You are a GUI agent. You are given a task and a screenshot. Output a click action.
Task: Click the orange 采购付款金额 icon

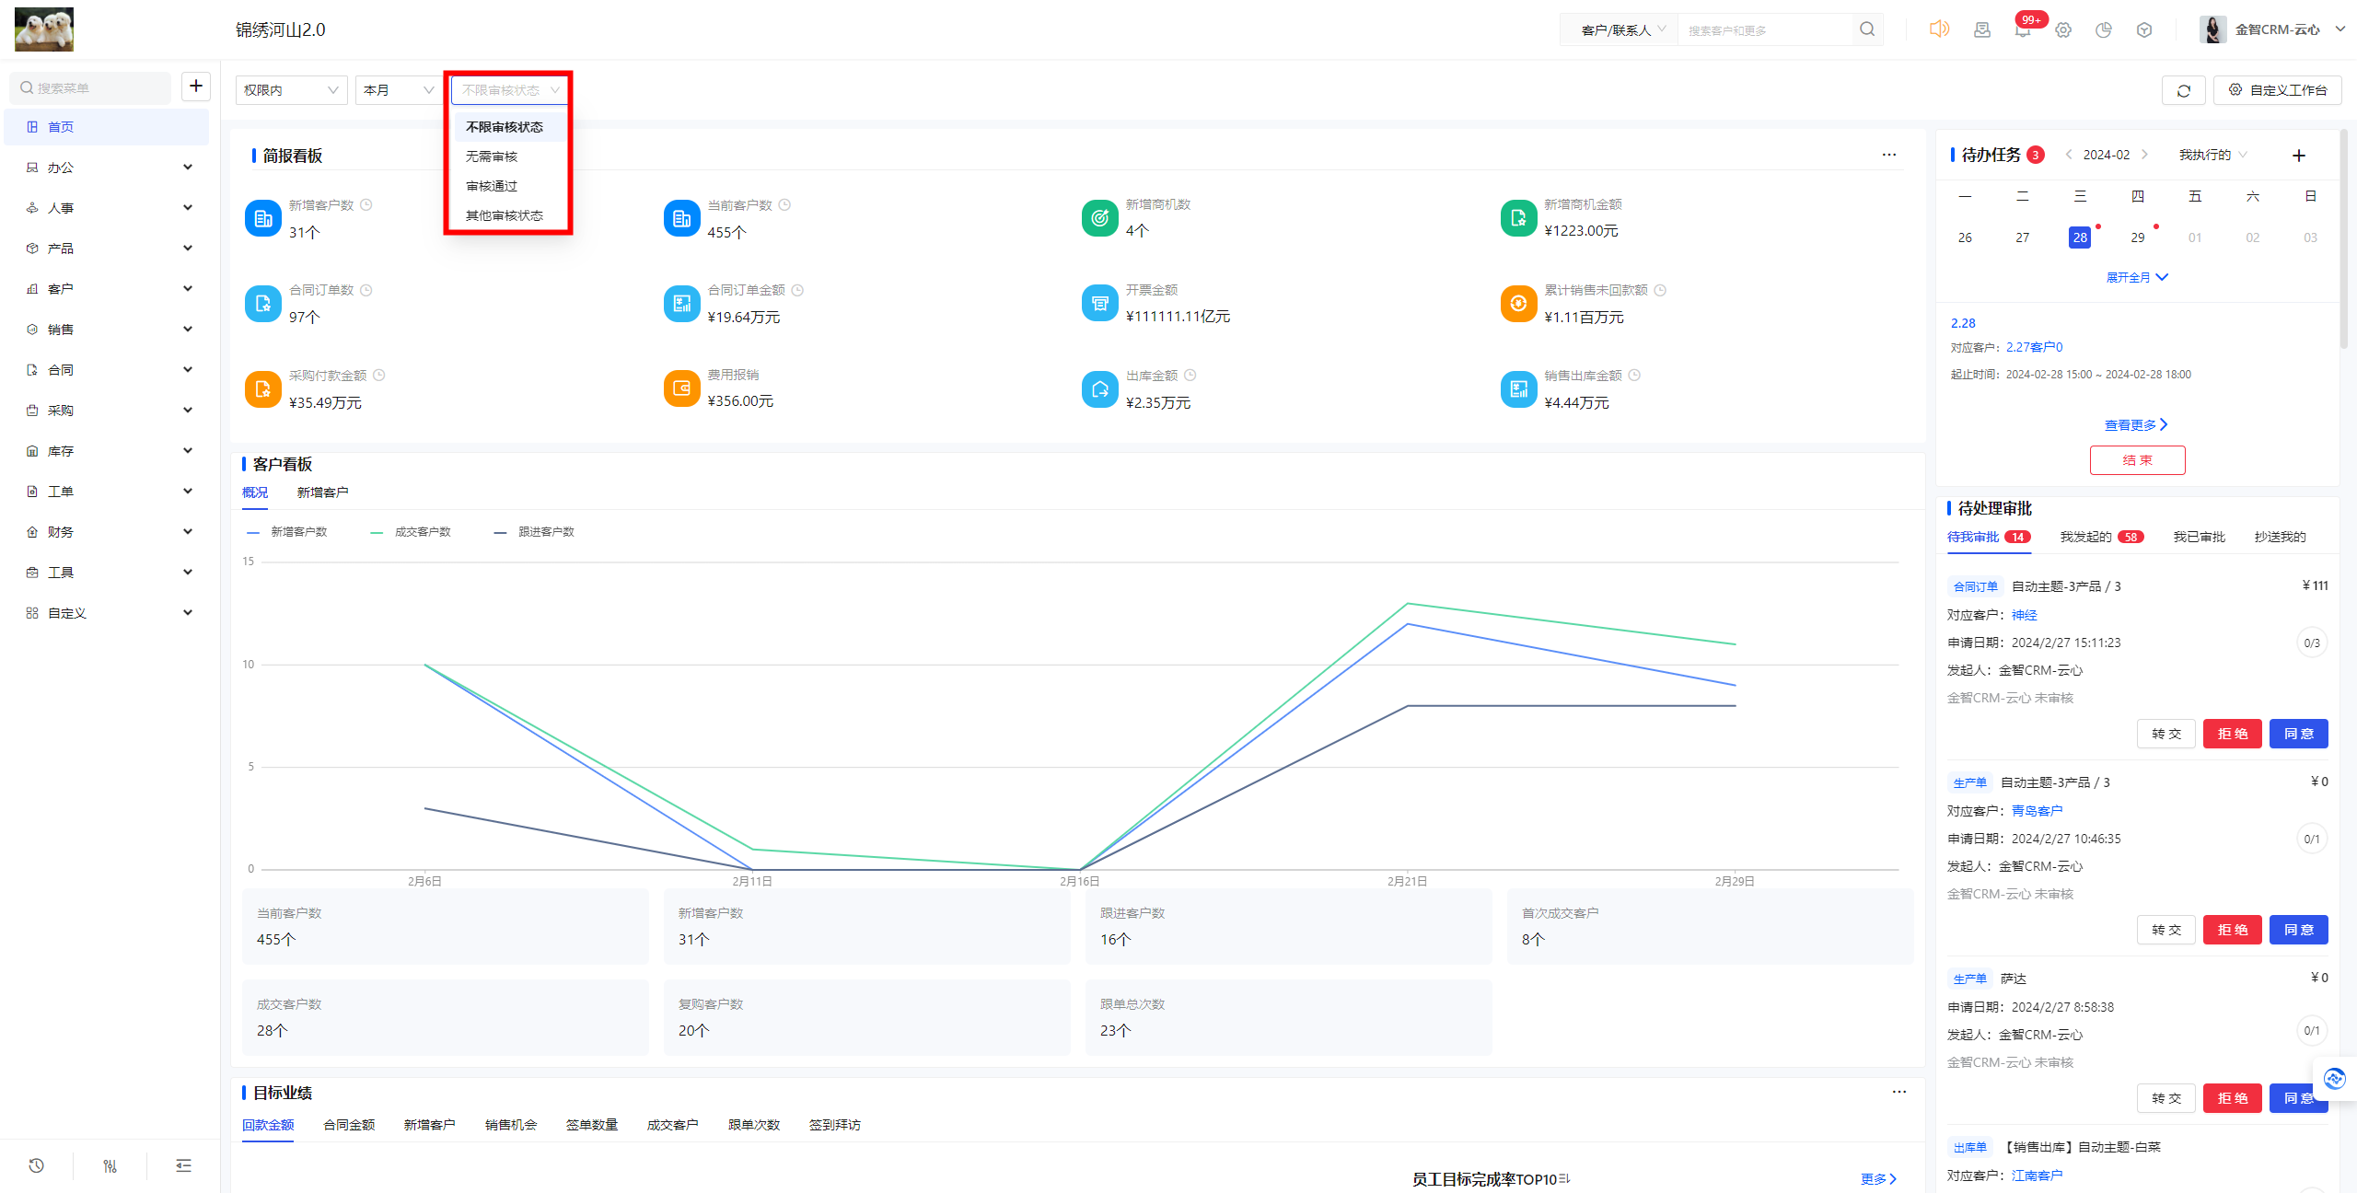[x=263, y=388]
